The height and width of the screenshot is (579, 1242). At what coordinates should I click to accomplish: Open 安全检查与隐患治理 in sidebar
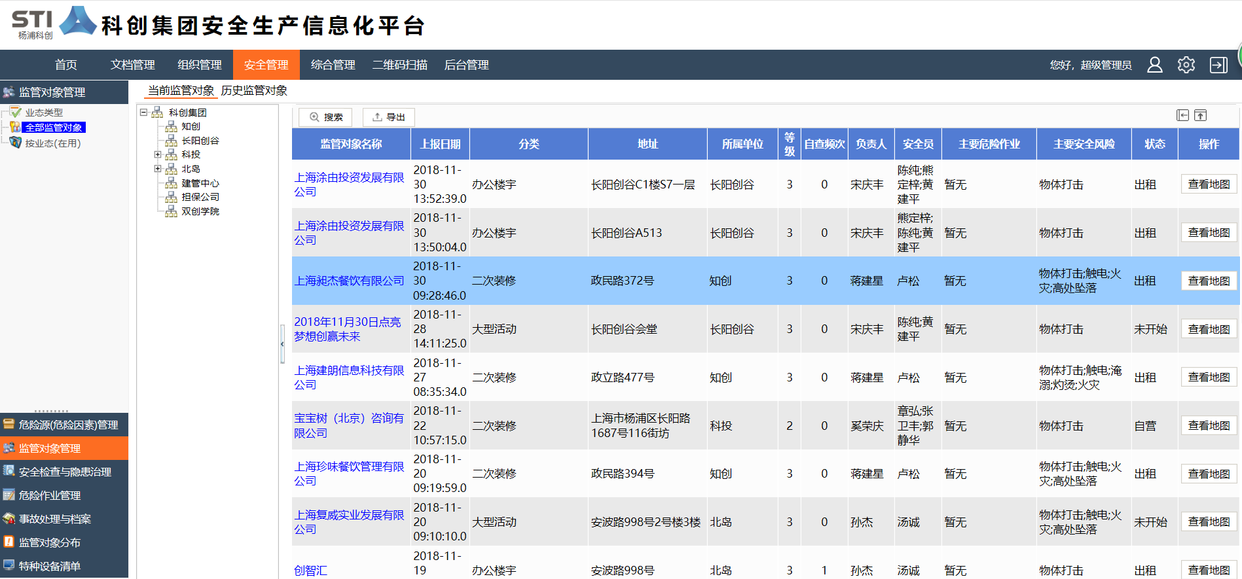[x=65, y=472]
